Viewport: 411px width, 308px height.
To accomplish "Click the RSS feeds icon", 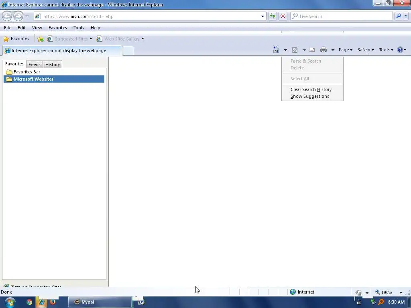I will click(x=295, y=50).
